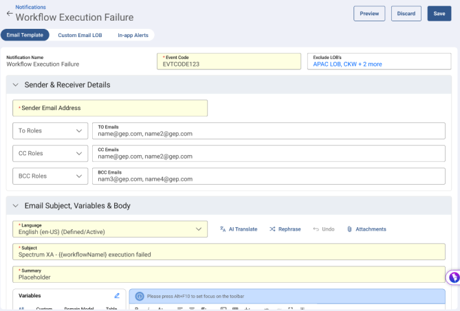Click the Preview button

[x=369, y=14]
